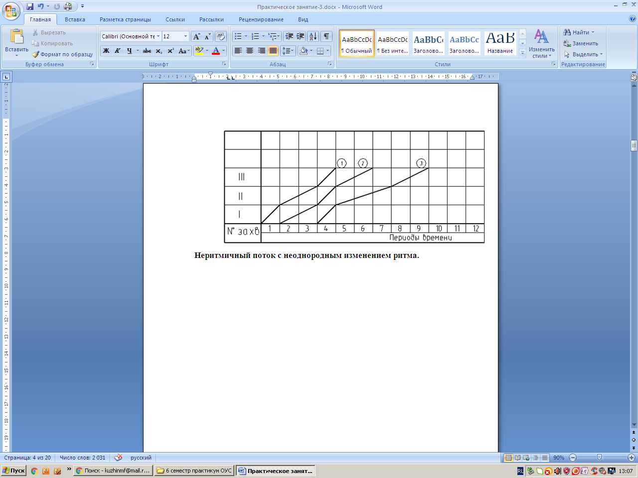The height and width of the screenshot is (478, 638).
Task: Click the line spacing icon
Action: [x=286, y=51]
